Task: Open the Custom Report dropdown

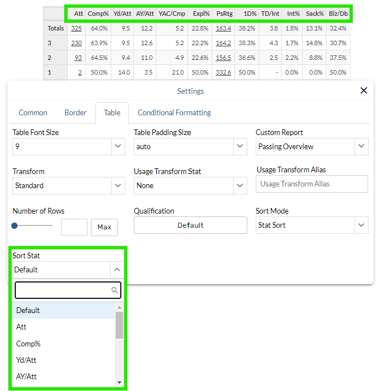Action: (x=312, y=146)
